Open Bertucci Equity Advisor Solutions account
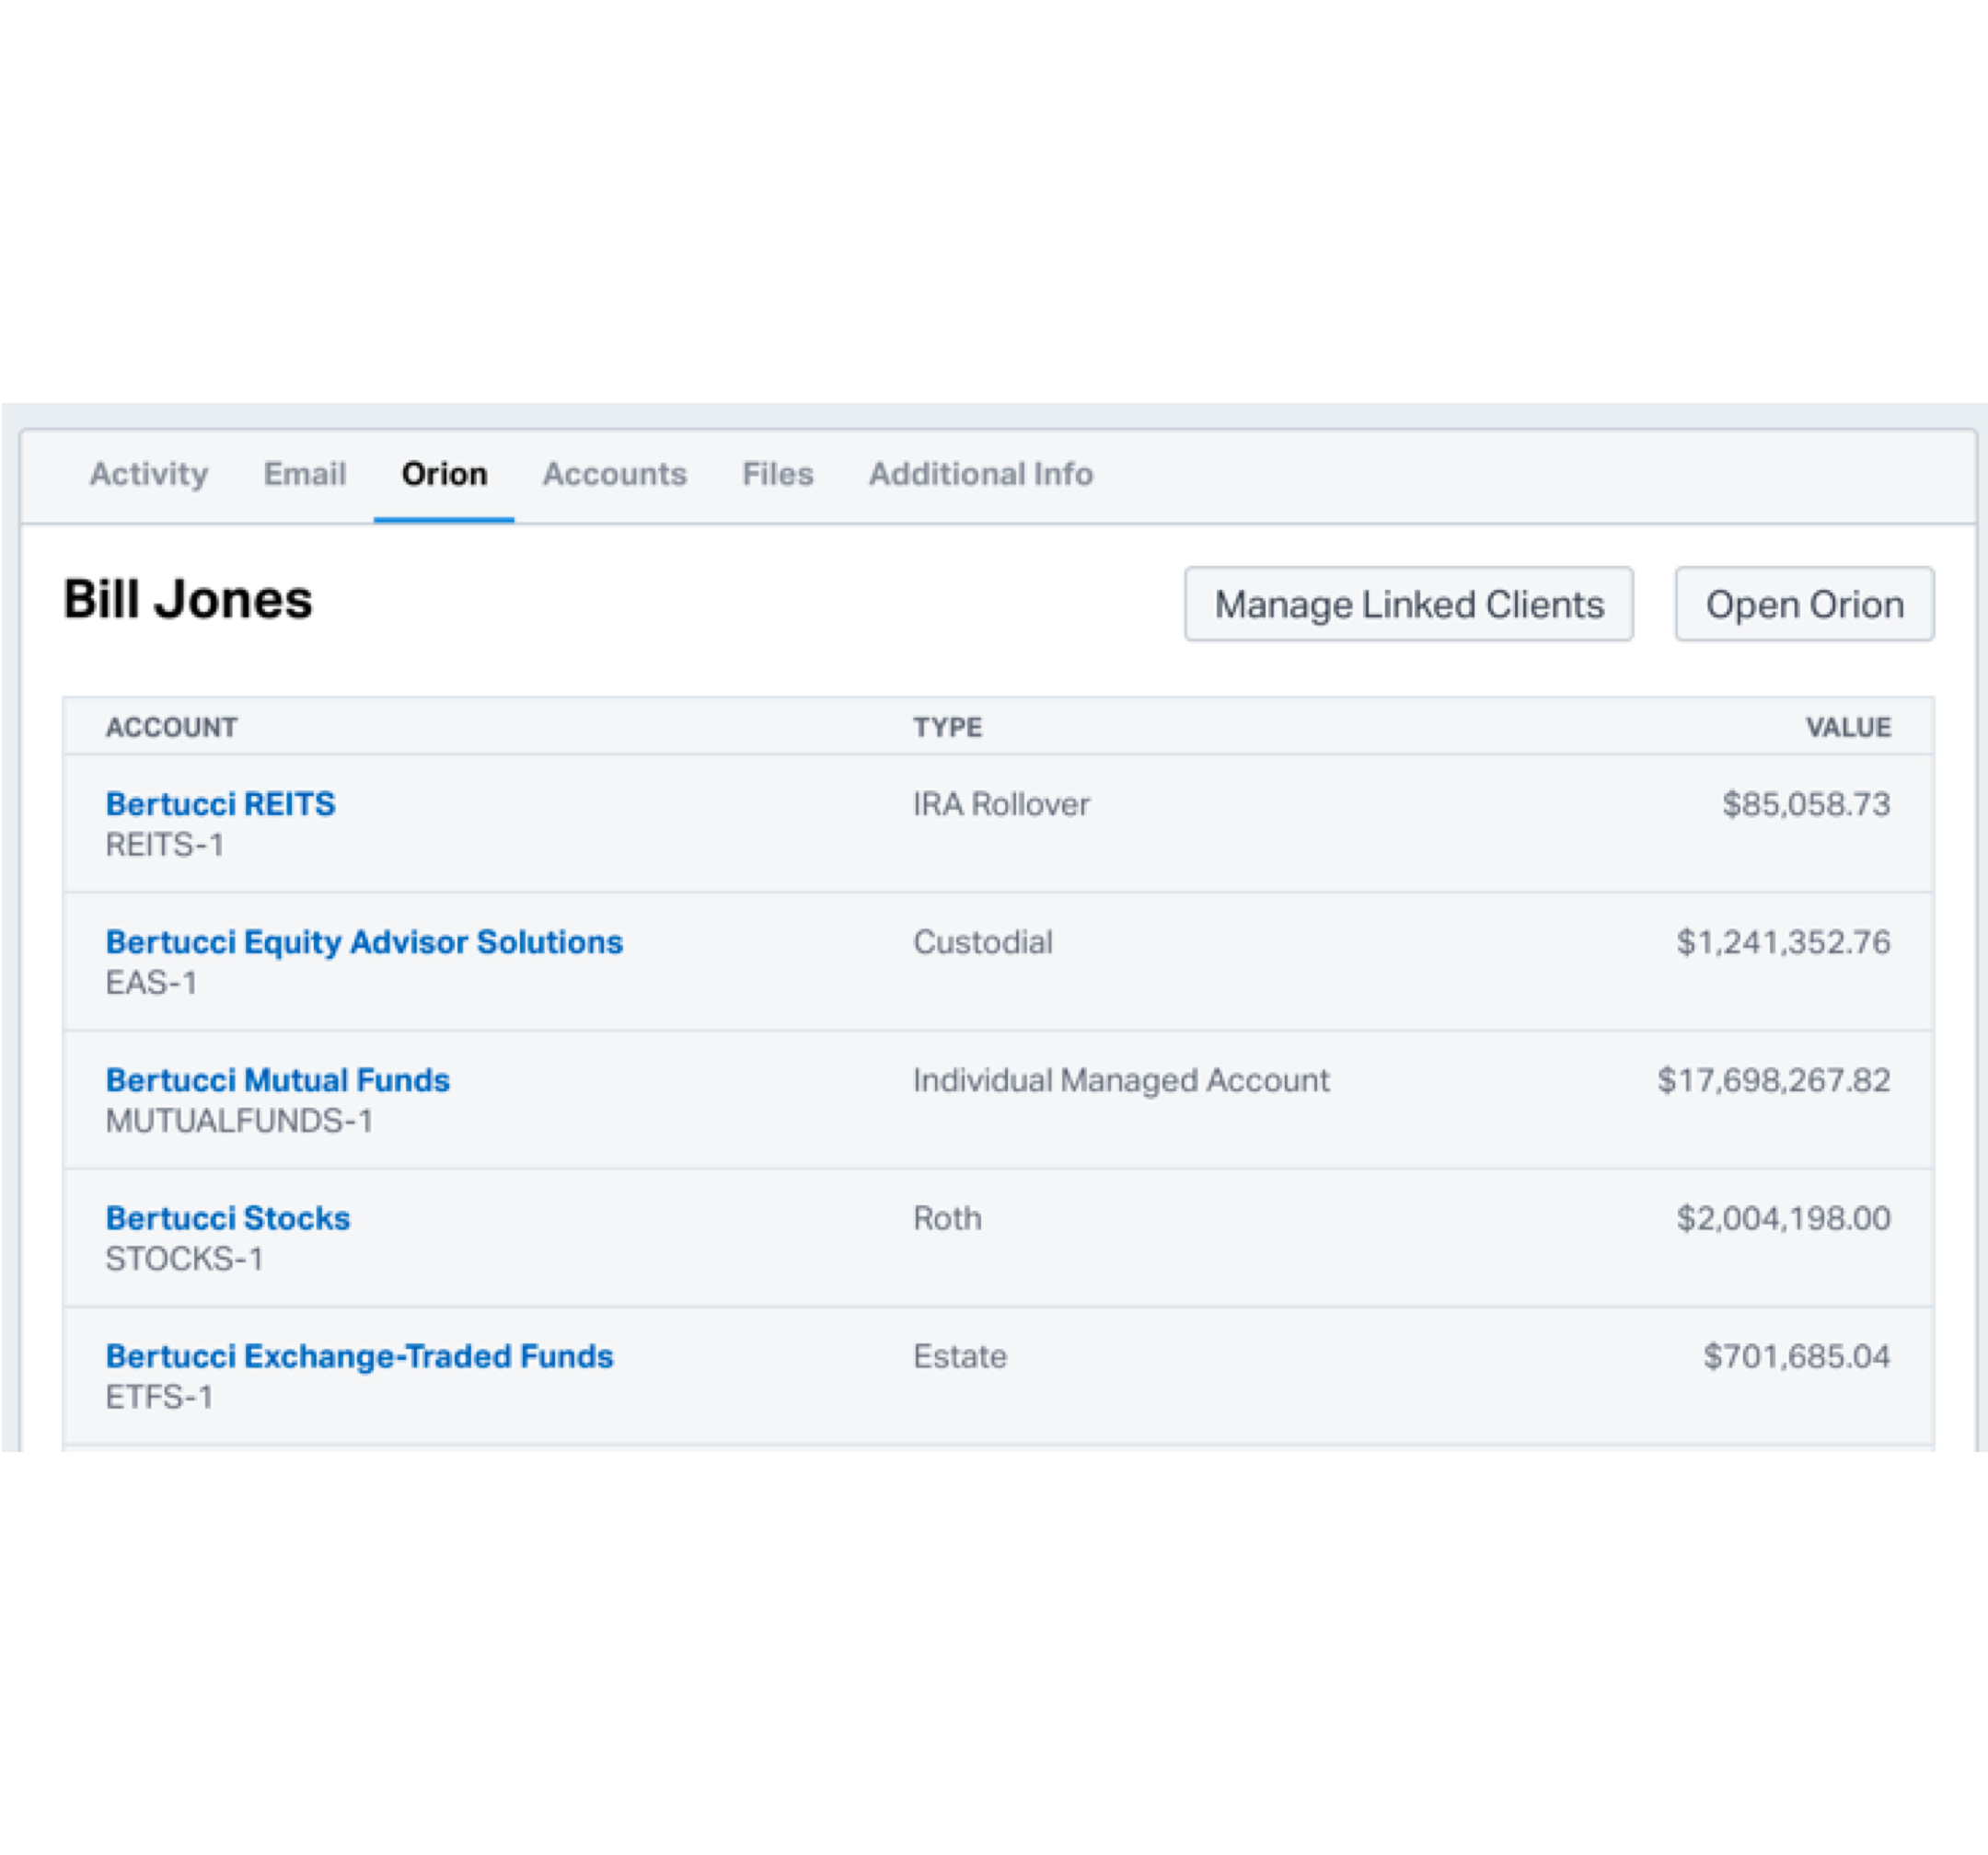1988x1855 pixels. (364, 941)
